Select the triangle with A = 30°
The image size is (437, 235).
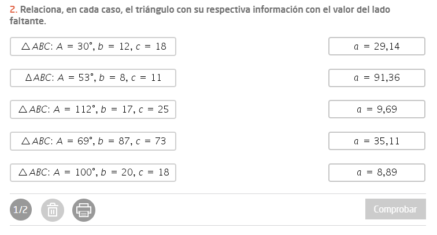pyautogui.click(x=93, y=47)
